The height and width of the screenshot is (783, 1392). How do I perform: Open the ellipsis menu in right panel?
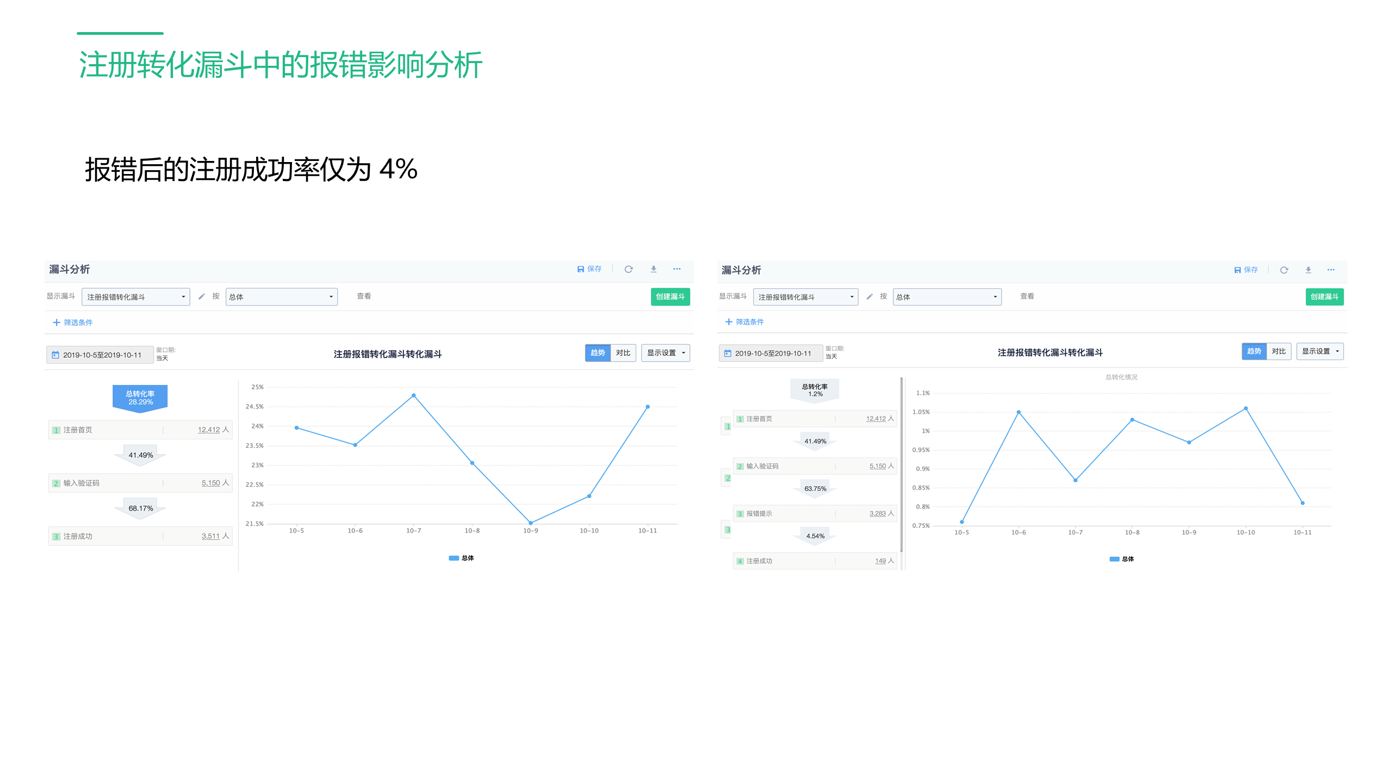[1331, 270]
